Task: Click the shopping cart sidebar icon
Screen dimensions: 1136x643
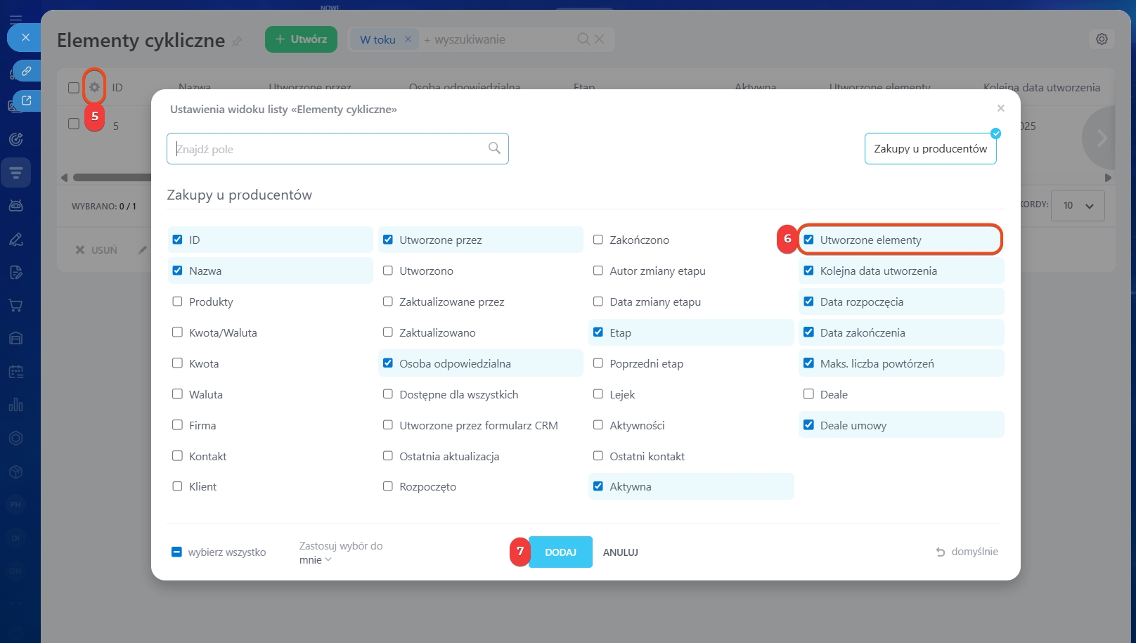Action: coord(15,305)
